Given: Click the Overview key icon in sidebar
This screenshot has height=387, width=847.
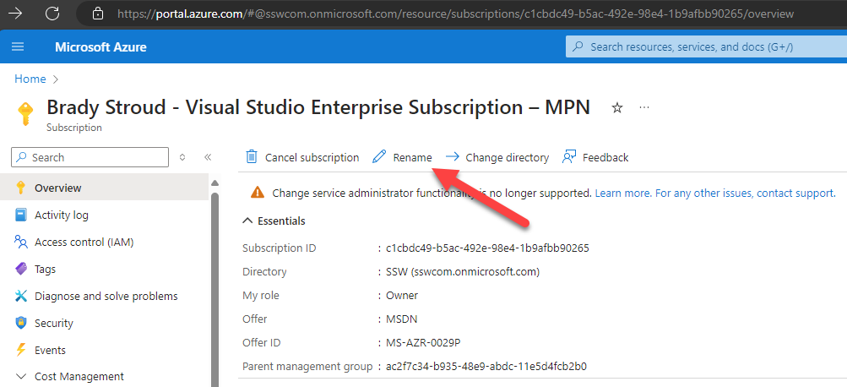Looking at the screenshot, I should click(20, 188).
